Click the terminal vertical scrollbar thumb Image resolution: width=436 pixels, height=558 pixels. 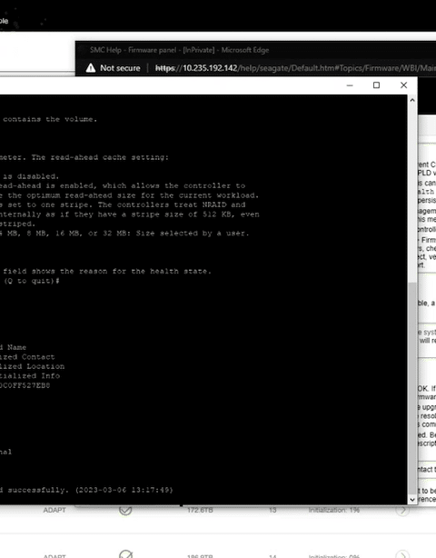click(412, 388)
